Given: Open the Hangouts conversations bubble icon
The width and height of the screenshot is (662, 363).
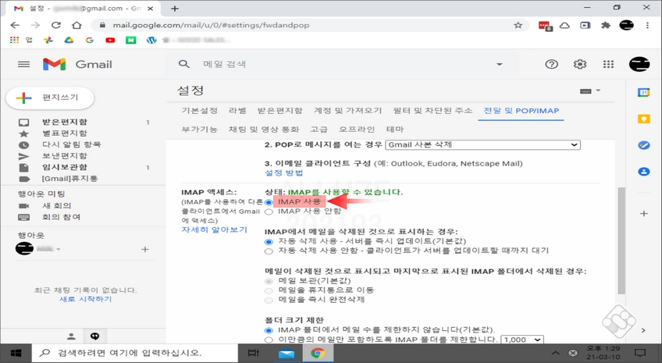Looking at the screenshot, I should pyautogui.click(x=95, y=336).
